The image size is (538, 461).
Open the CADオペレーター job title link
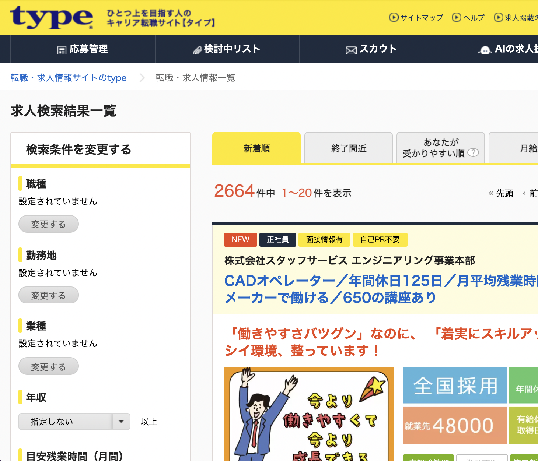coord(381,289)
